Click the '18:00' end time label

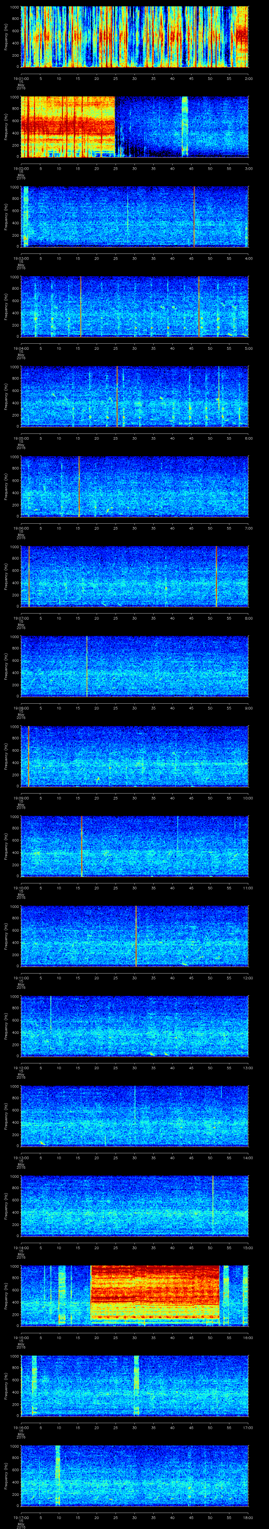(x=248, y=1517)
